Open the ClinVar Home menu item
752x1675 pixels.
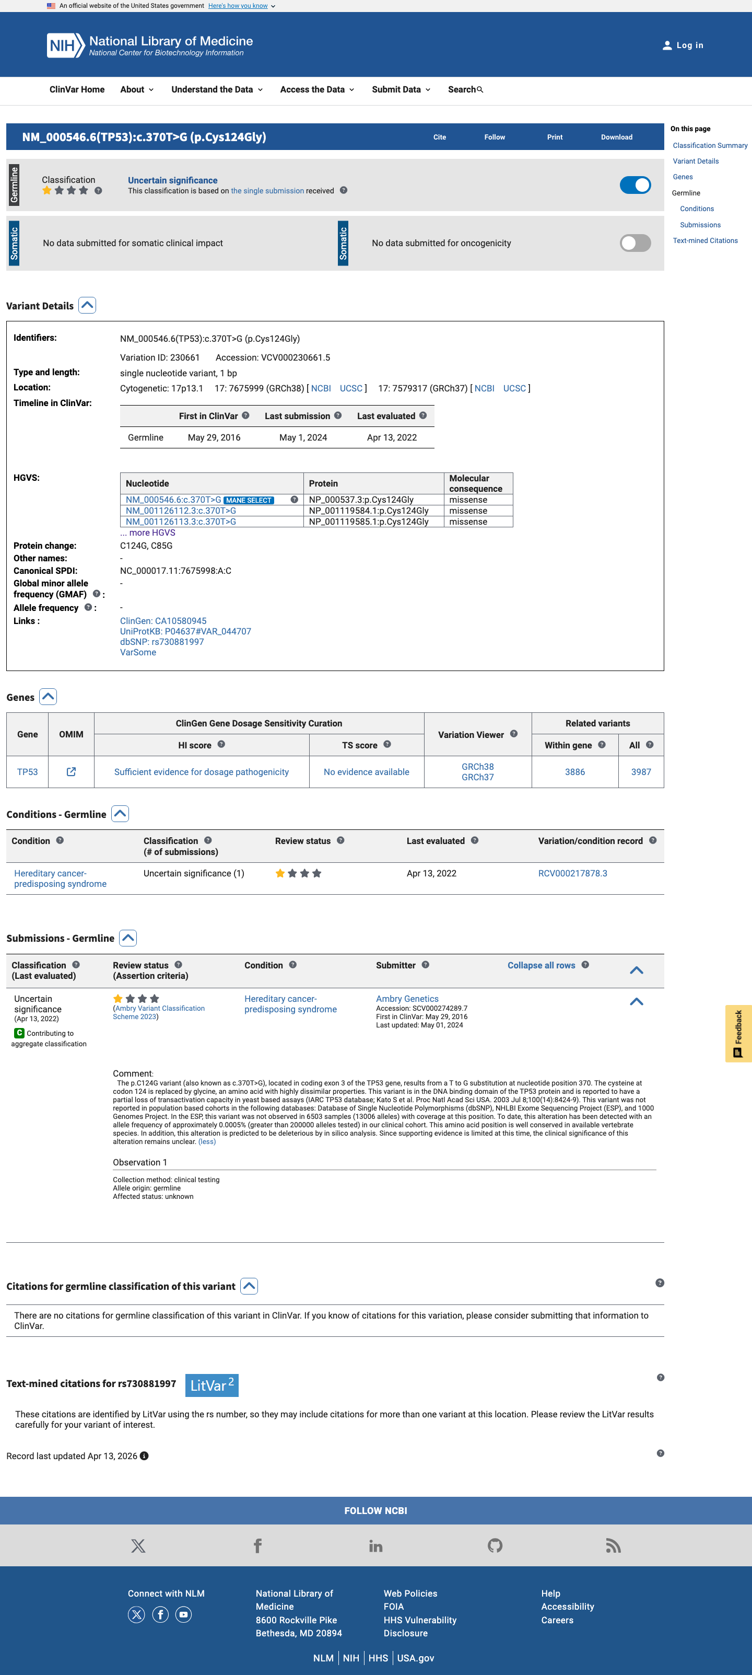tap(77, 90)
